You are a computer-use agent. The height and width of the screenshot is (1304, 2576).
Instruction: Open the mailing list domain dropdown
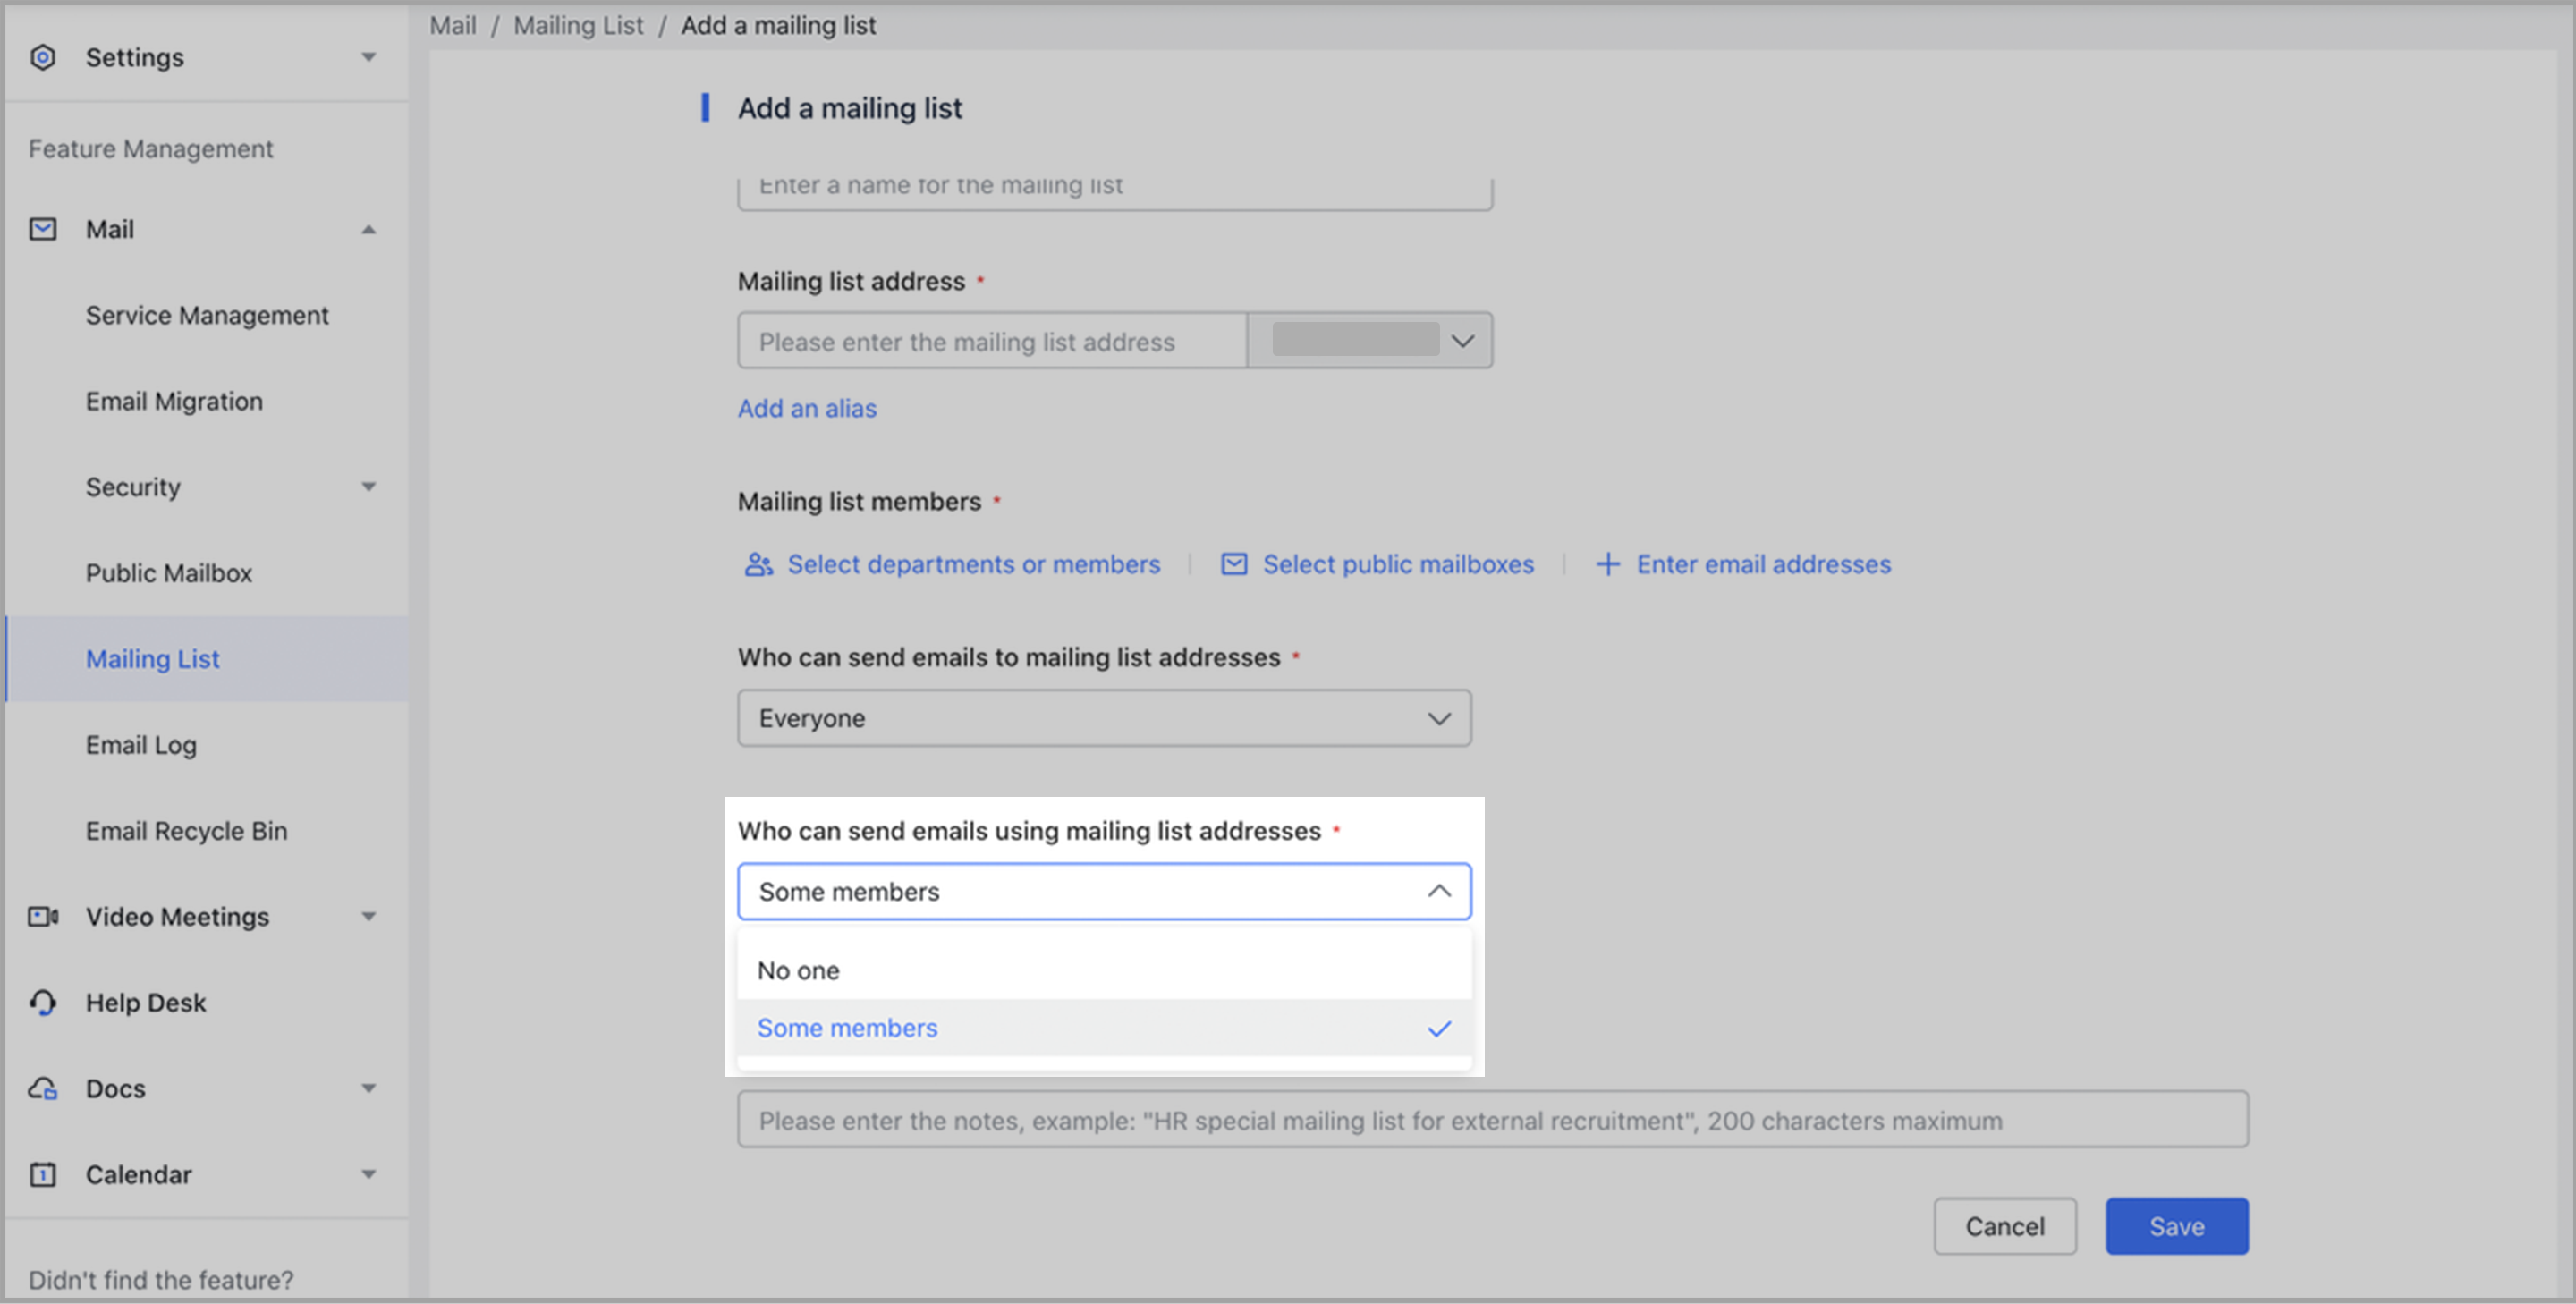(x=1370, y=341)
